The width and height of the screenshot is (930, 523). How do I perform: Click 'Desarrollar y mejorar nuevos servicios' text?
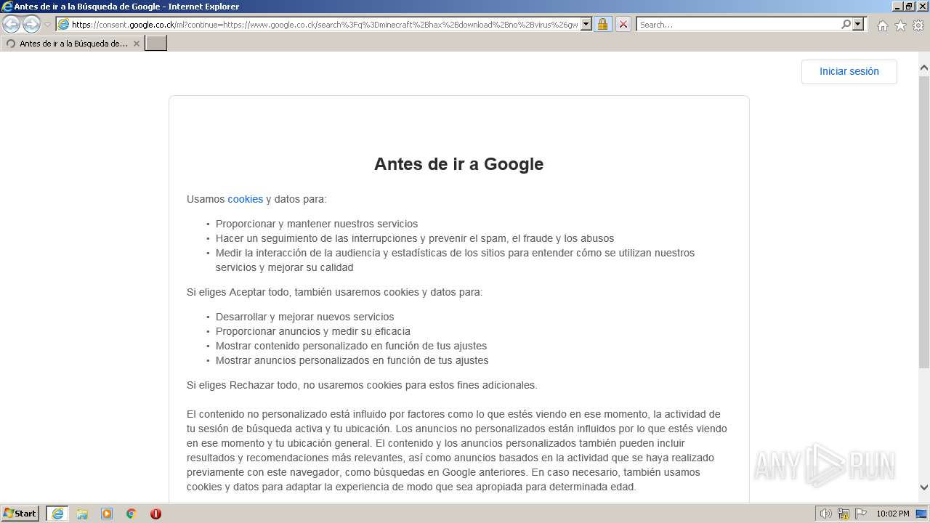click(x=304, y=317)
